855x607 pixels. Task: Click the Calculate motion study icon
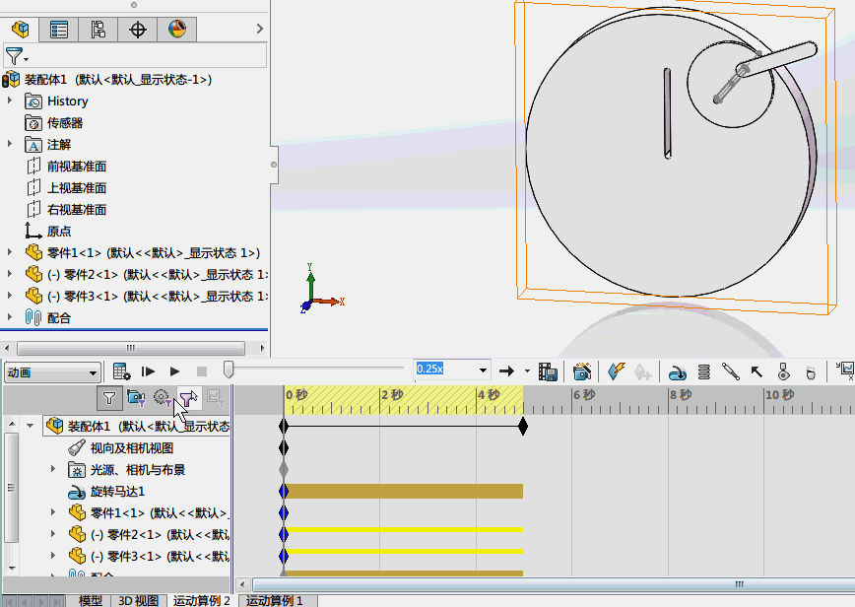tap(121, 371)
